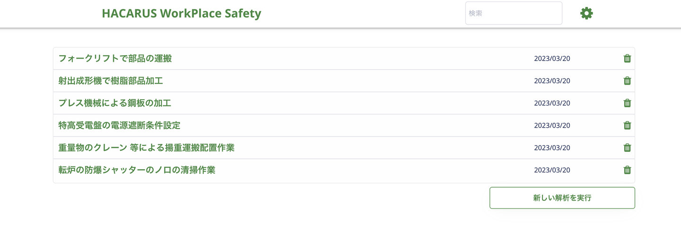This screenshot has height=234, width=681.
Task: Open the フォークリフトで部品の運搬 analysis
Action: click(x=115, y=59)
